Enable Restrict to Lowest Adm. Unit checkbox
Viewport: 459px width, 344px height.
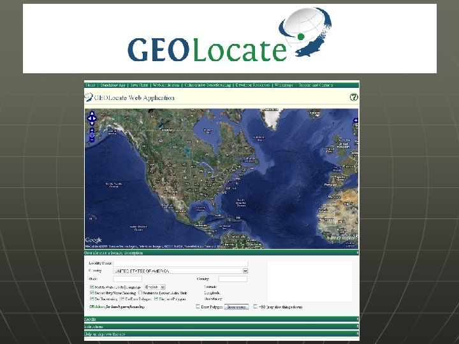point(140,292)
